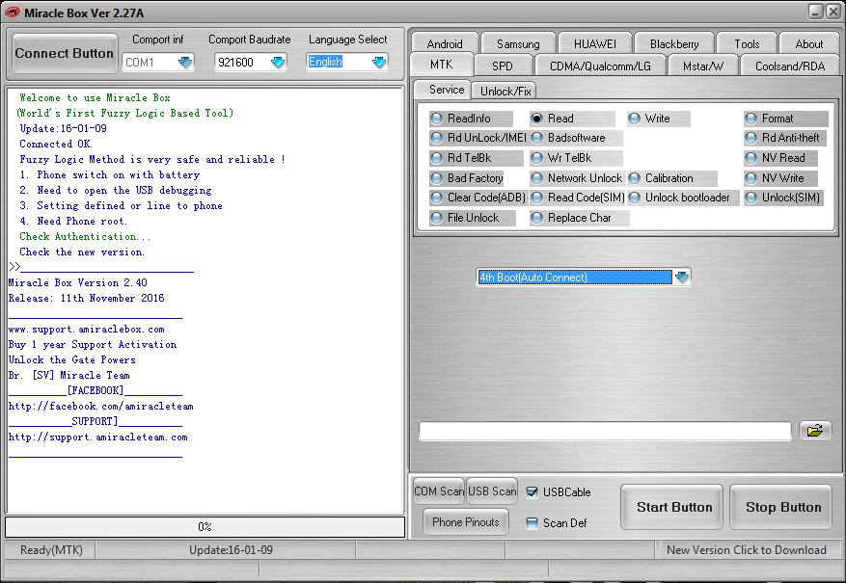Click New Version Click to Download

point(747,550)
